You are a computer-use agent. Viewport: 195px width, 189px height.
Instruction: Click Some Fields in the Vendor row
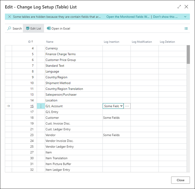pyautogui.click(x=111, y=135)
